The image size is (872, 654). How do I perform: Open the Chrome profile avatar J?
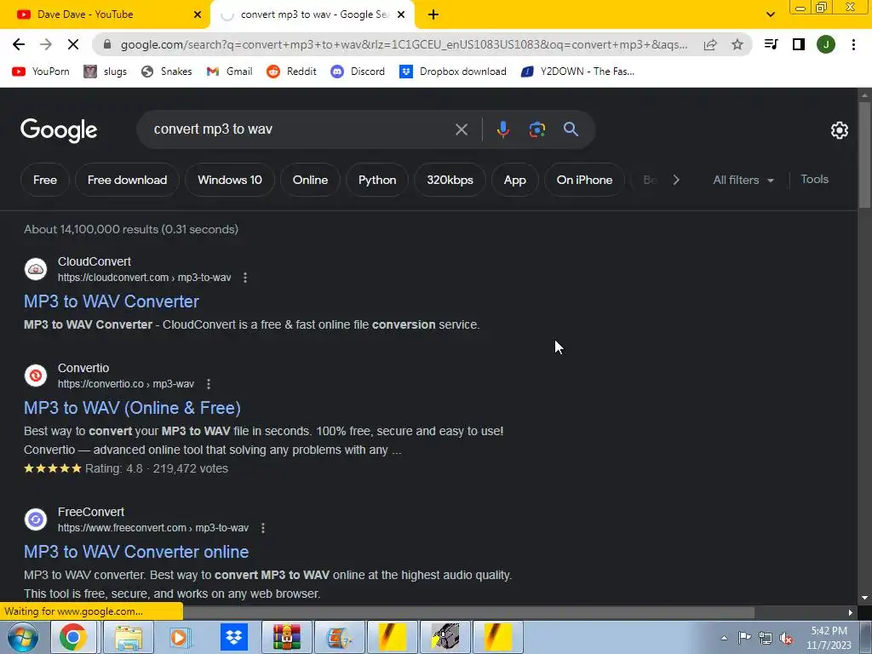point(826,44)
